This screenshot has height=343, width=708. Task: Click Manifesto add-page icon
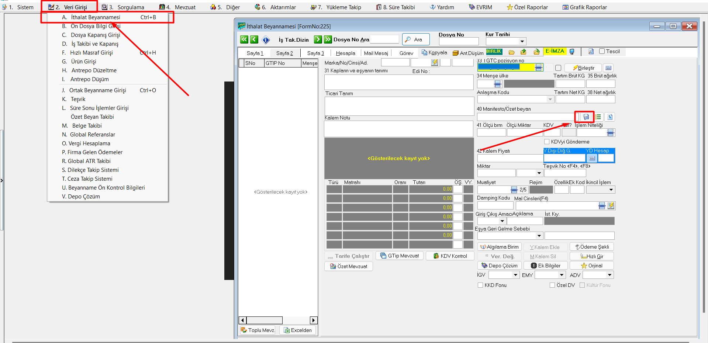[610, 117]
